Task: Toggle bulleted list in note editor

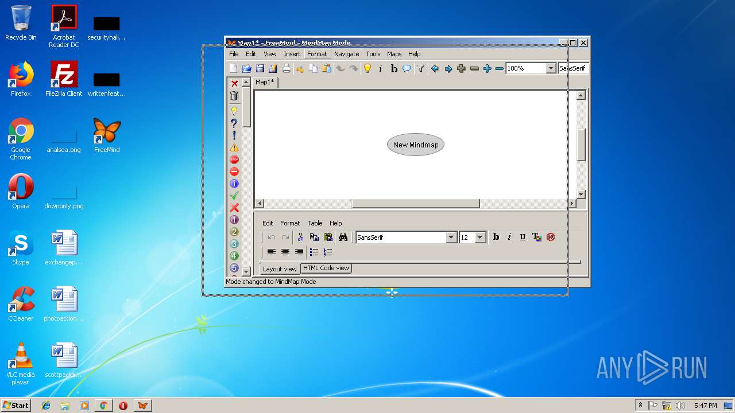Action: [x=314, y=252]
